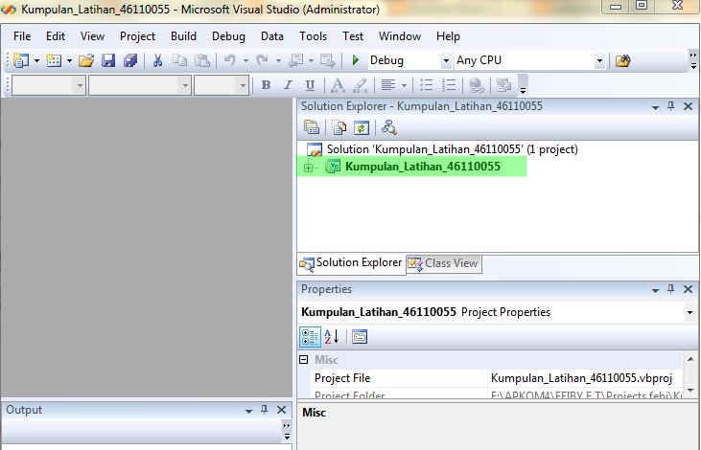Collapse the Misc category in Properties
The image size is (701, 450).
[x=304, y=359]
